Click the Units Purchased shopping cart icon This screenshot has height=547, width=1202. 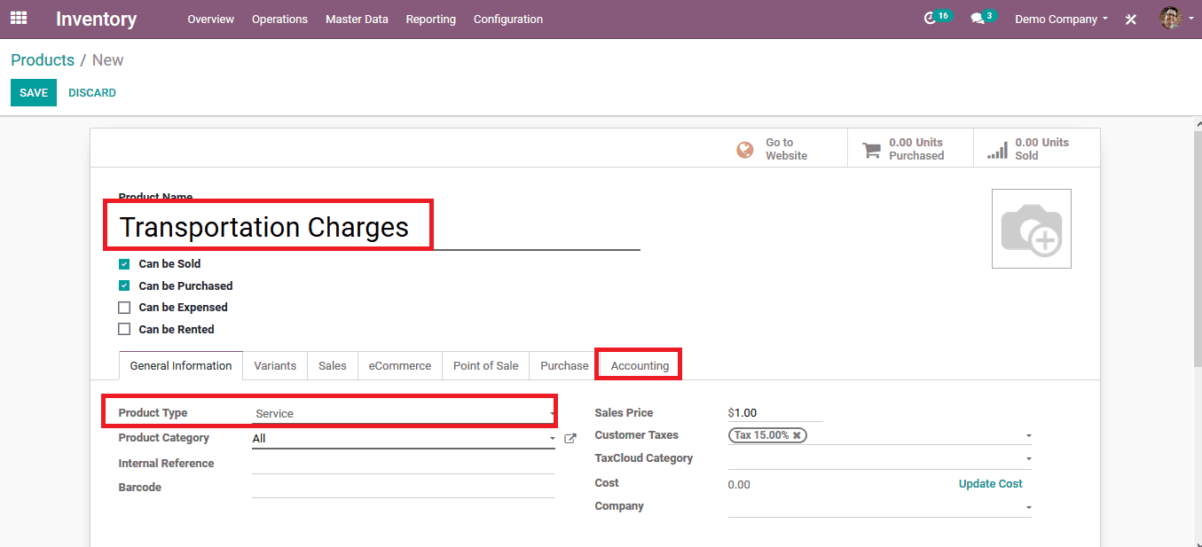click(x=872, y=150)
